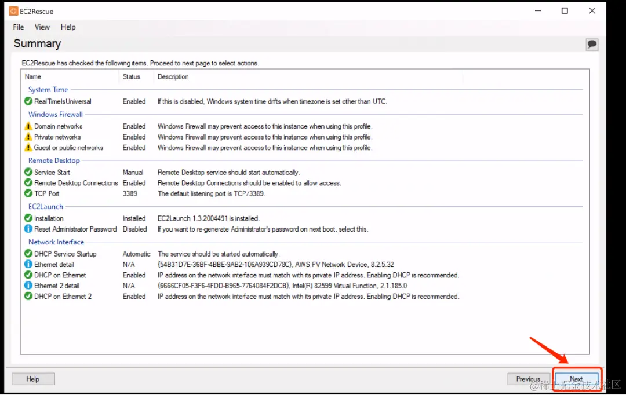Select the Installation row name
Viewport: 626px width, 395px height.
[49, 219]
